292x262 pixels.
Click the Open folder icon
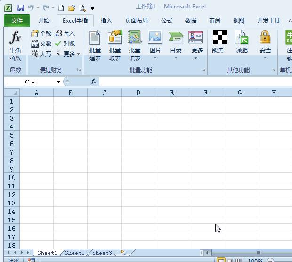(x=72, y=8)
